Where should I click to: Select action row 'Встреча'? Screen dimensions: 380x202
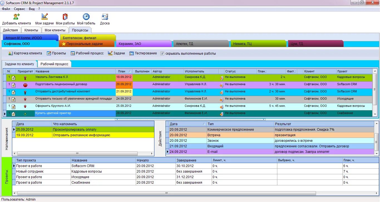point(270,135)
